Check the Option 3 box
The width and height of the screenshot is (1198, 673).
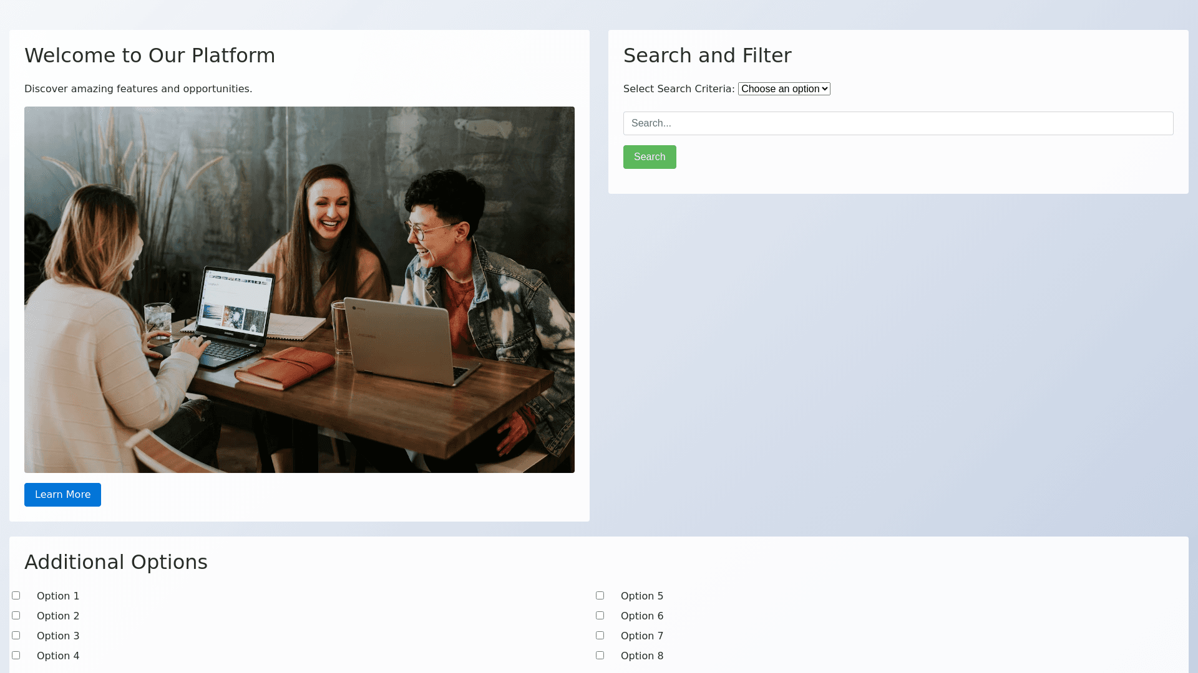[16, 636]
